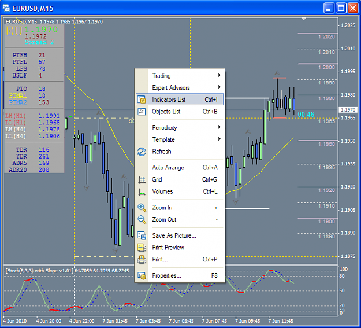Screen dimensions: 361x328
Task: Open Properties... from context menu
Action: (180, 275)
